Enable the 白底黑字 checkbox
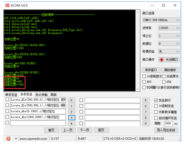Image resolution: width=184 pixels, height=144 pixels. pyautogui.click(x=164, y=76)
